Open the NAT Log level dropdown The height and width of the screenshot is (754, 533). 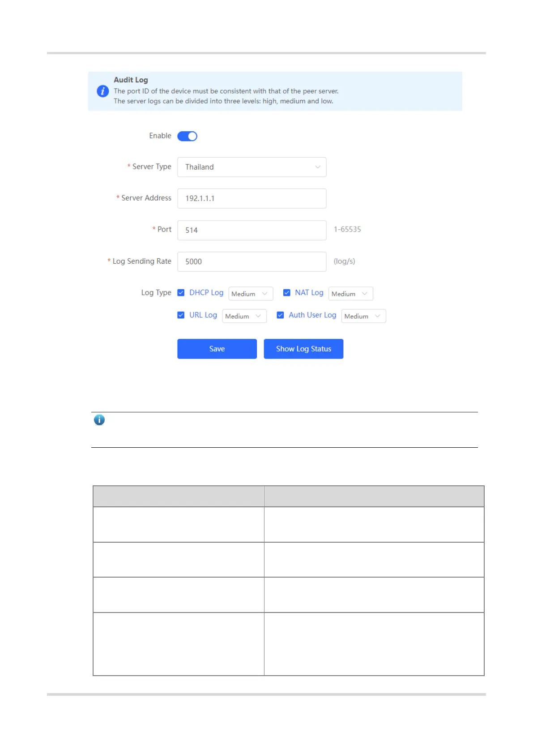[x=351, y=294]
